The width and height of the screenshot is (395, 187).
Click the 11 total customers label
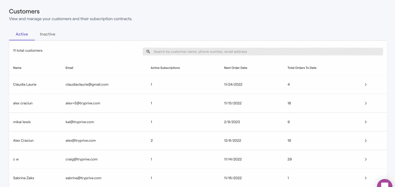[28, 50]
